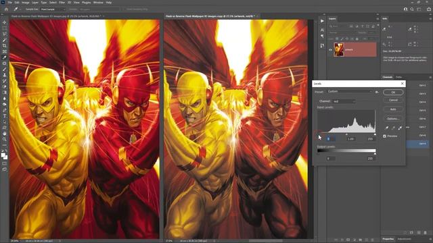The image size is (433, 243).
Task: Open the Character panel icon
Action: (x=322, y=30)
